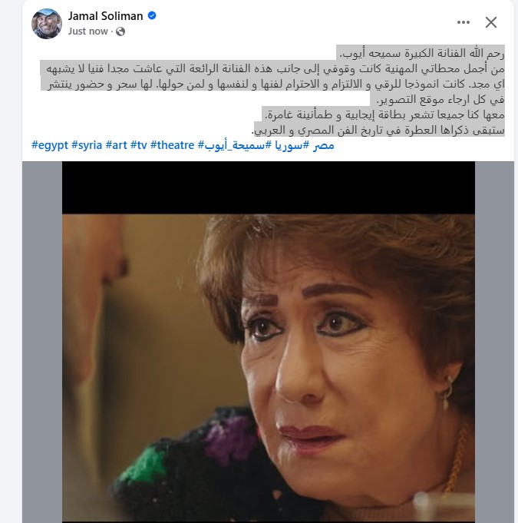Open the #art hashtag

[x=116, y=145]
